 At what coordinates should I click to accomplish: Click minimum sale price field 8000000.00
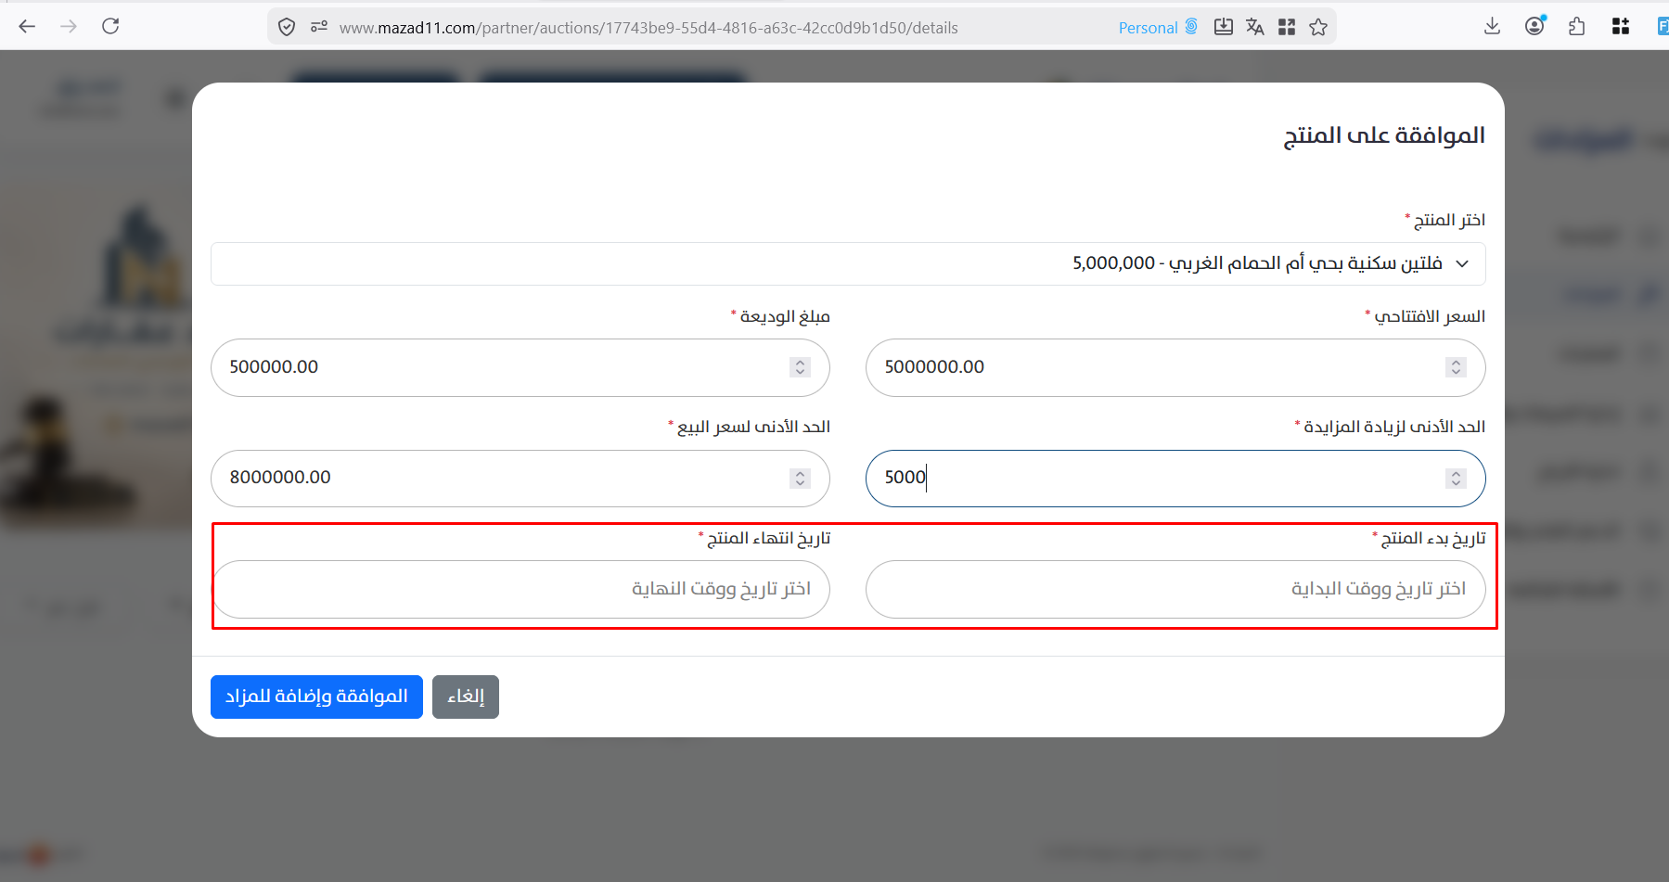(x=520, y=479)
